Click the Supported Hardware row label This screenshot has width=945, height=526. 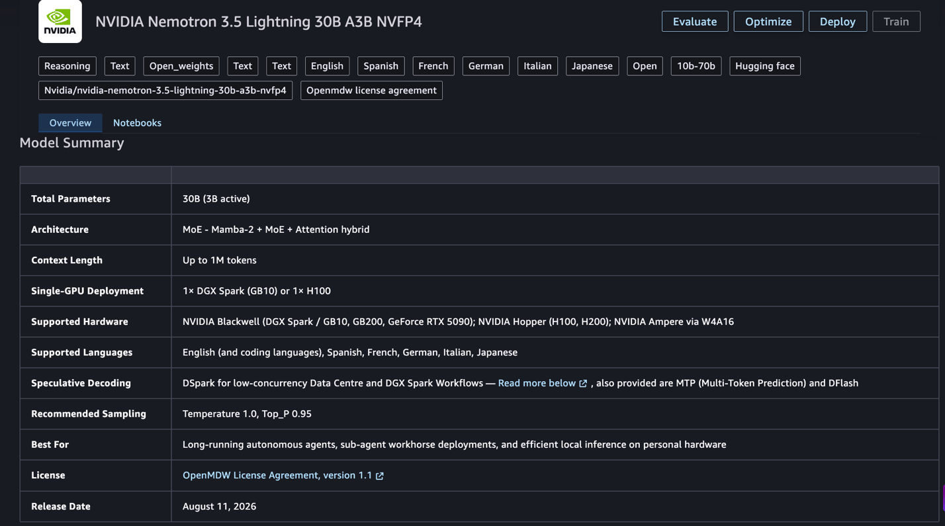79,322
